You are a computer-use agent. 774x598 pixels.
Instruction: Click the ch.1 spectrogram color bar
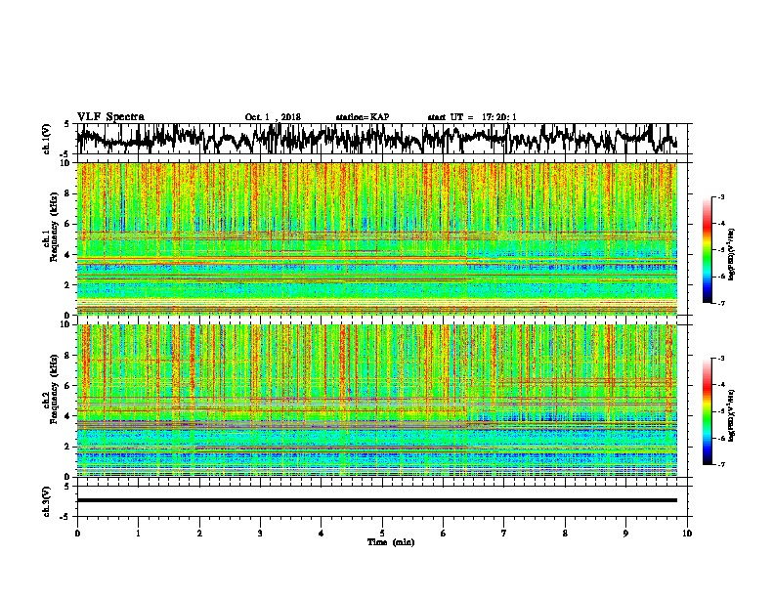click(707, 250)
